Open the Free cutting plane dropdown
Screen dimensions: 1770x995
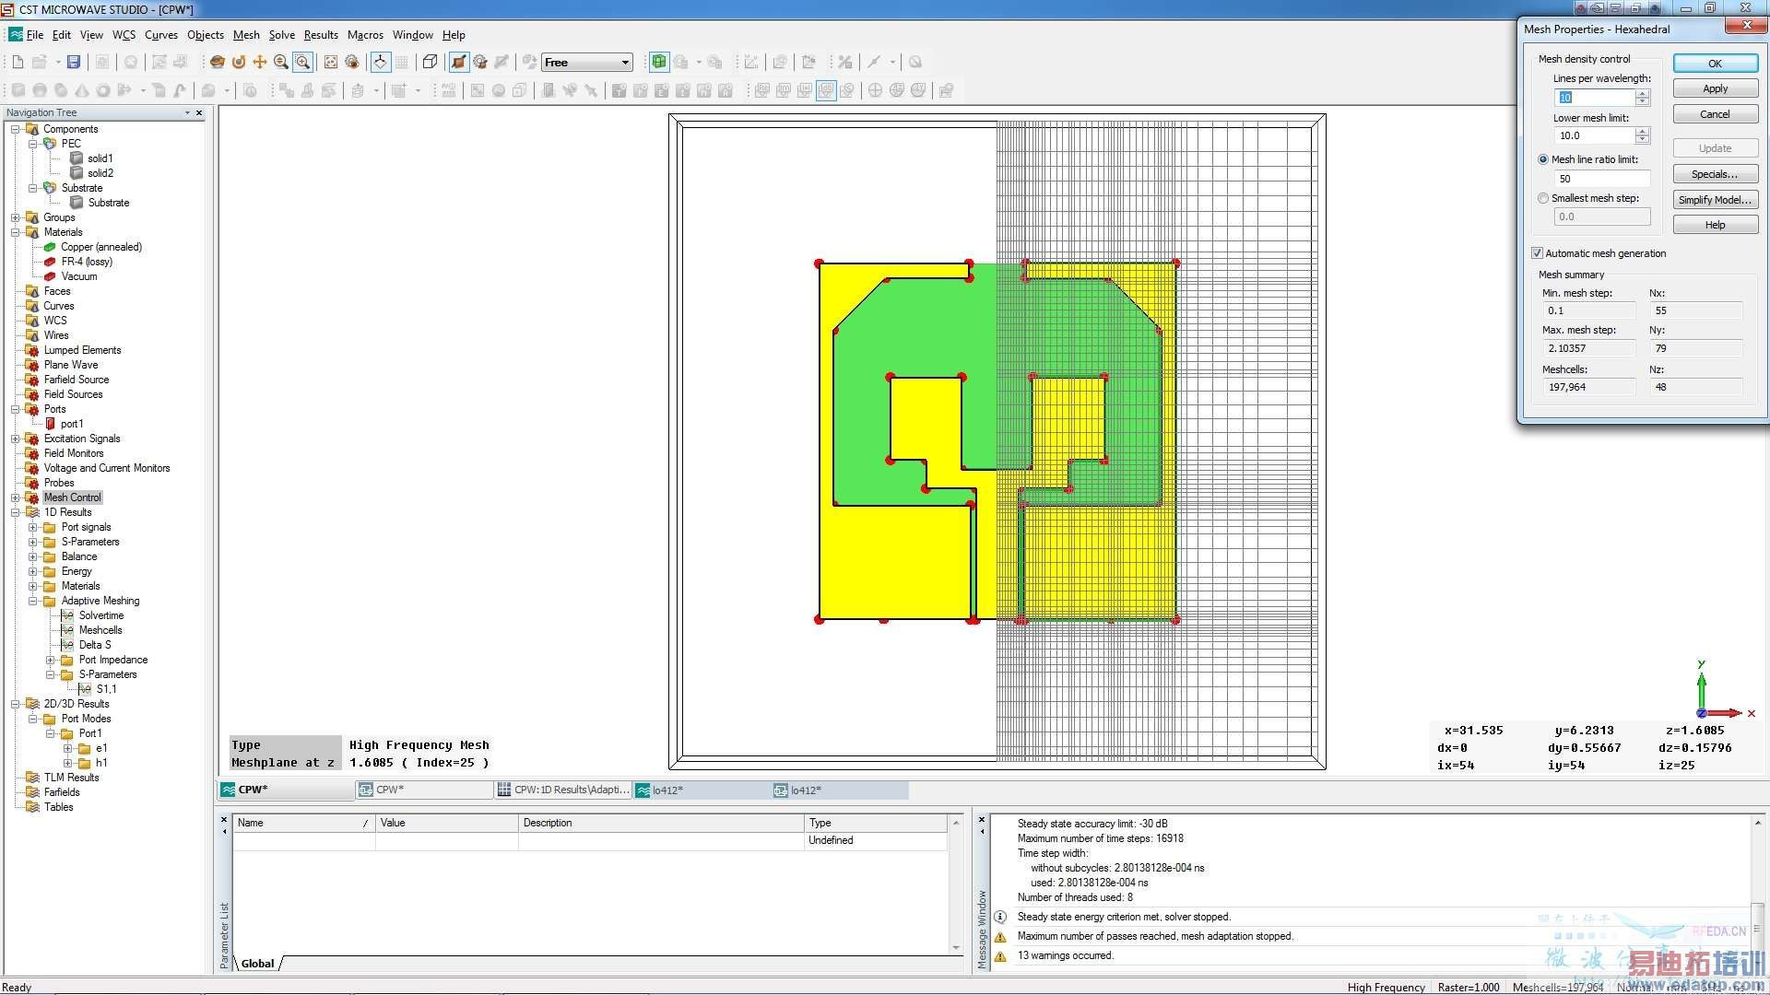625,63
